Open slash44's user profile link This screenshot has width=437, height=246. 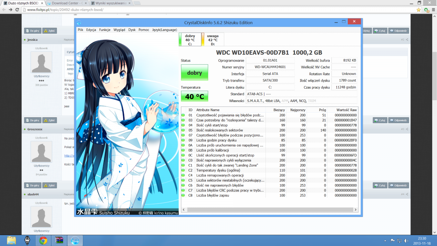(x=33, y=194)
